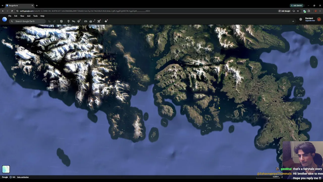Open the map layers tool

[79, 21]
